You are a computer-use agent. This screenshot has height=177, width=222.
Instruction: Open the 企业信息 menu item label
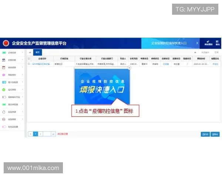[x=12, y=53]
